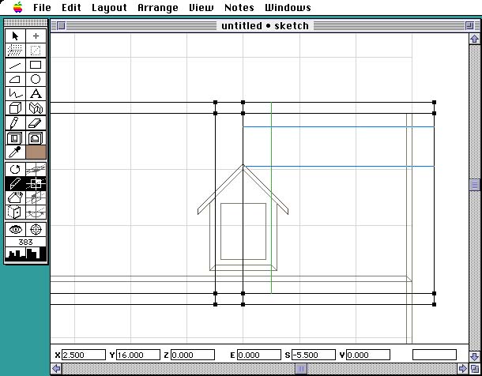Viewport: 482px width, 376px height.
Task: Activate the pencil tool
Action: pyautogui.click(x=15, y=122)
